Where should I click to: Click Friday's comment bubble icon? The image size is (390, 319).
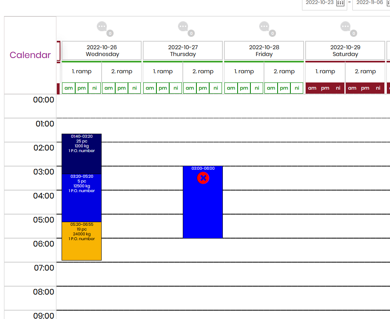pos(264,27)
